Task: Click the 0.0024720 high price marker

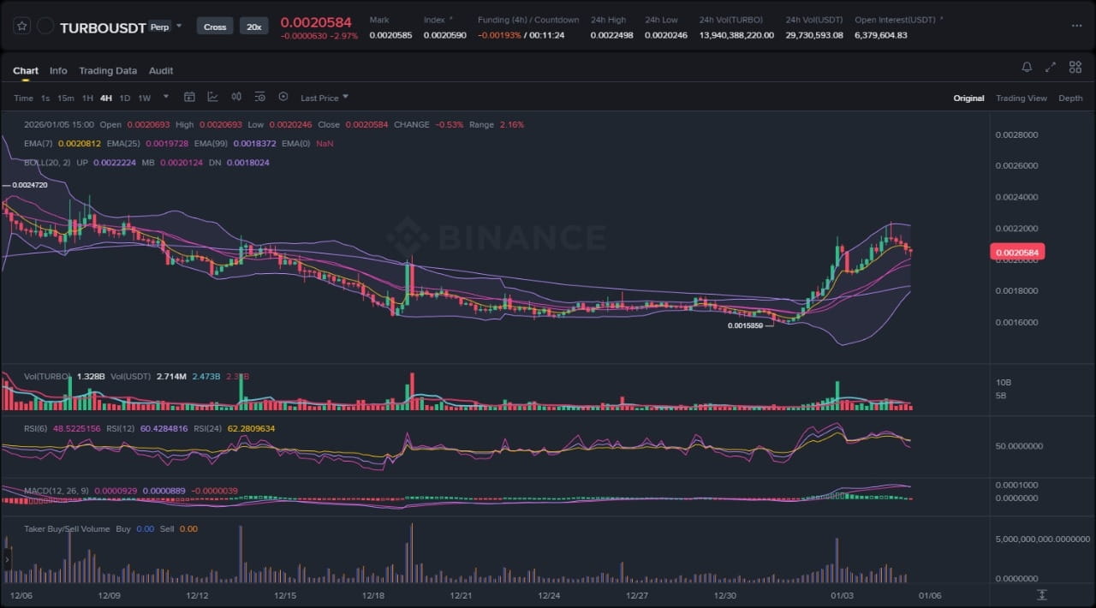Action: click(x=29, y=185)
